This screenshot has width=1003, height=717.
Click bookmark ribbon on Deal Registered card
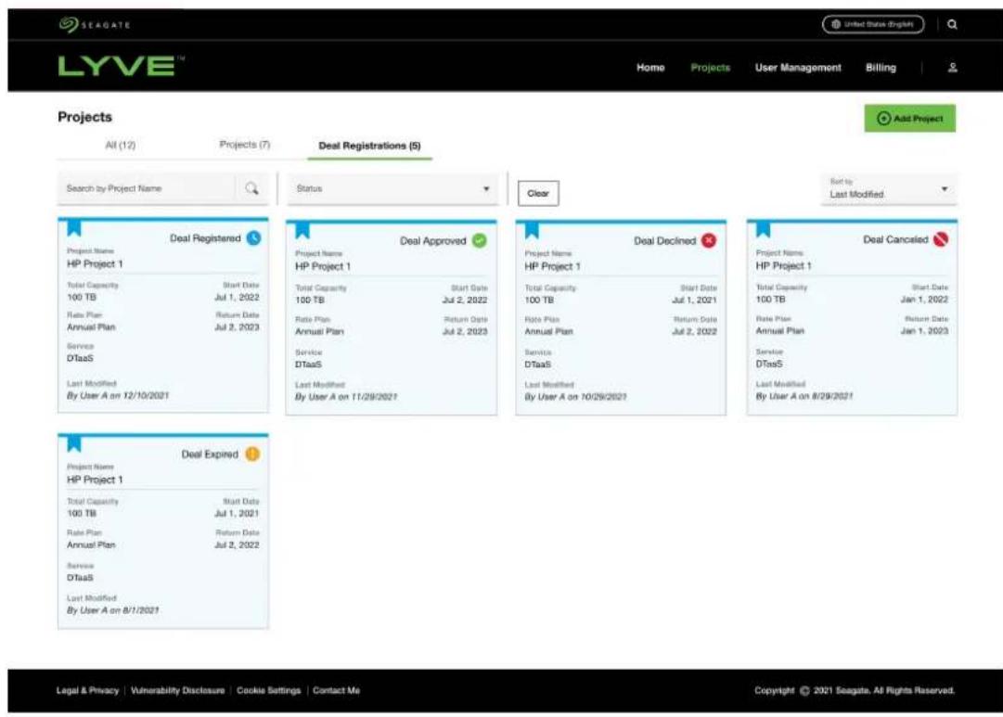click(x=74, y=227)
